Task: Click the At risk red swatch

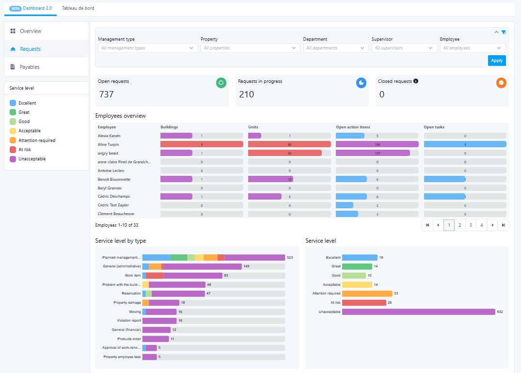Action: (x=13, y=150)
